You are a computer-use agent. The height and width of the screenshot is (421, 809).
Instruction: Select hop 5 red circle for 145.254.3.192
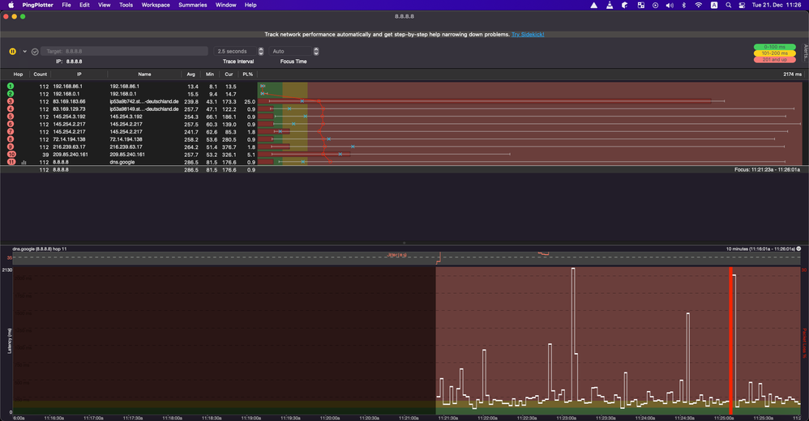(11, 117)
